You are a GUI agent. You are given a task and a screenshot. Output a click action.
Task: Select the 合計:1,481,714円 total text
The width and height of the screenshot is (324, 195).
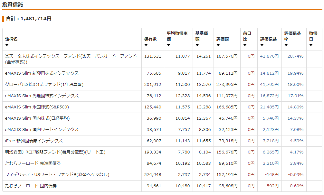29,19
